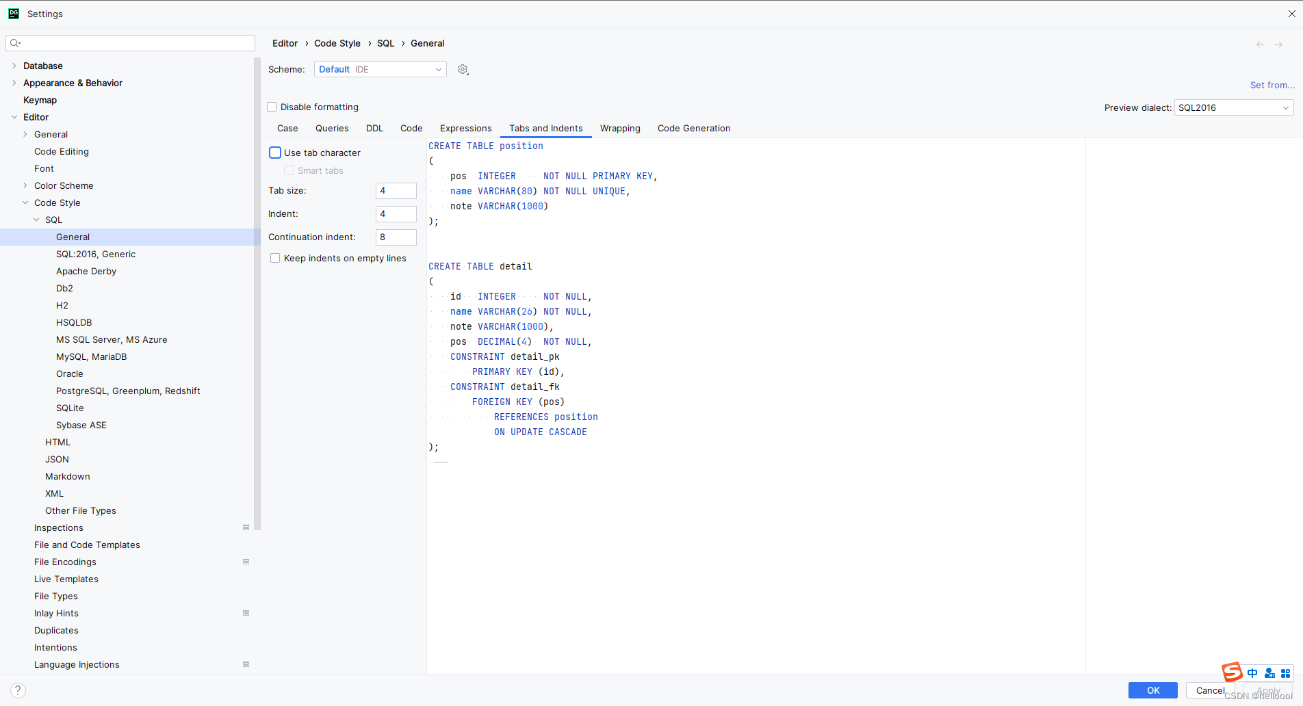Click the magnifier icon in the settings search box
This screenshot has width=1303, height=706.
click(x=16, y=42)
